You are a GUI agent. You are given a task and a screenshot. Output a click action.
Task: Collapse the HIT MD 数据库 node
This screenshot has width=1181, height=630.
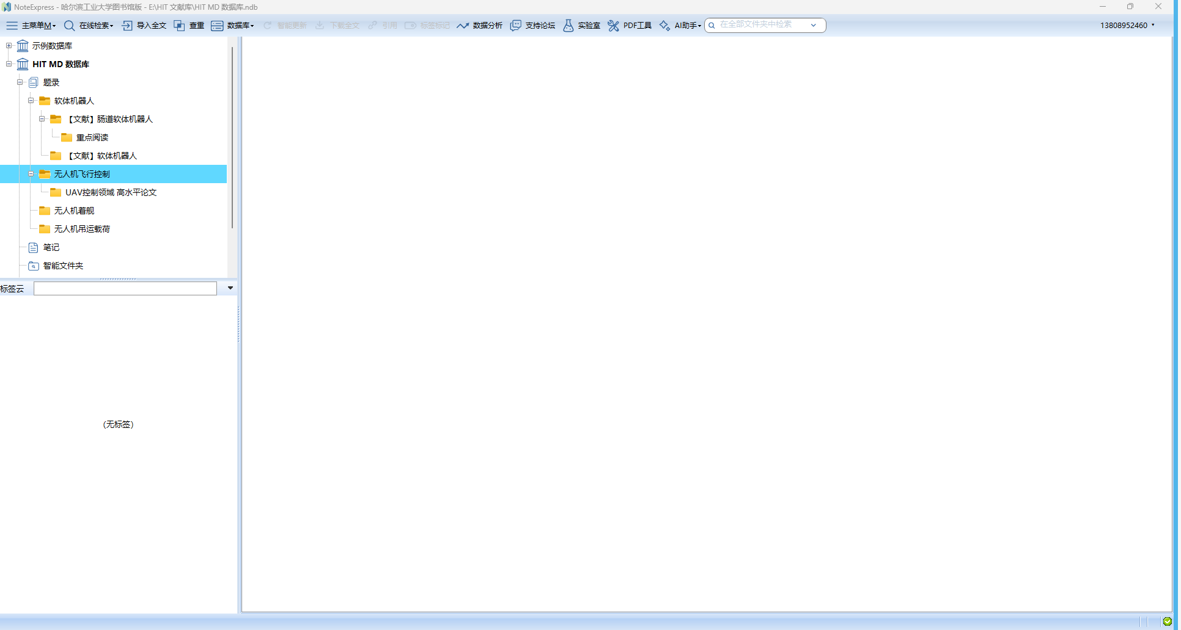click(9, 64)
